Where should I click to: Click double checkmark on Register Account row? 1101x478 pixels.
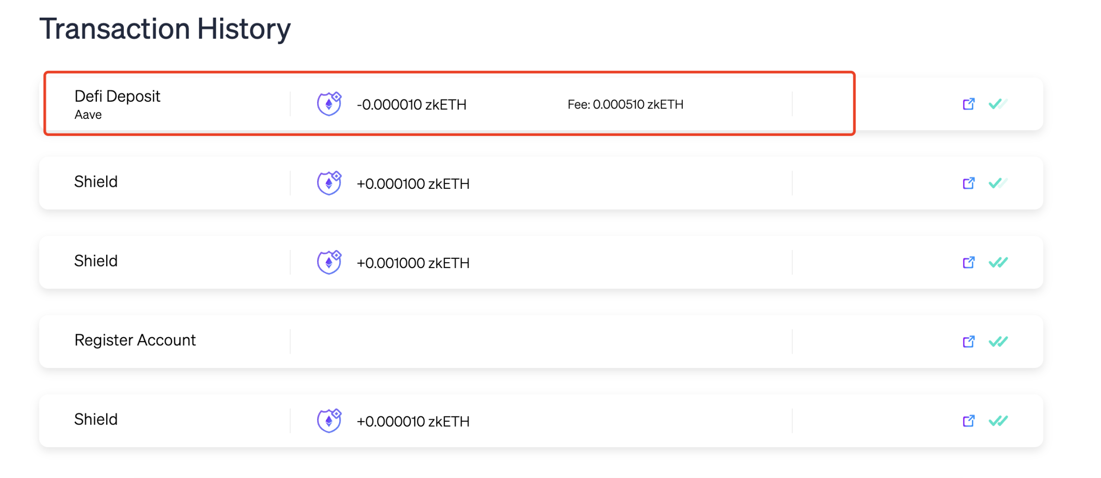998,341
